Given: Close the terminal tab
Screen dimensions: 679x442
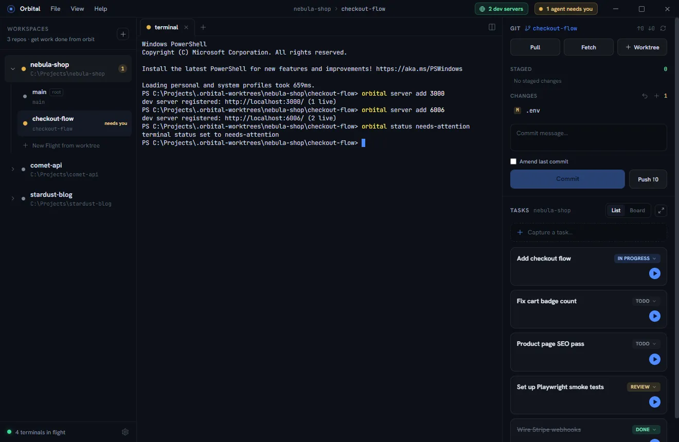Looking at the screenshot, I should click(x=186, y=27).
